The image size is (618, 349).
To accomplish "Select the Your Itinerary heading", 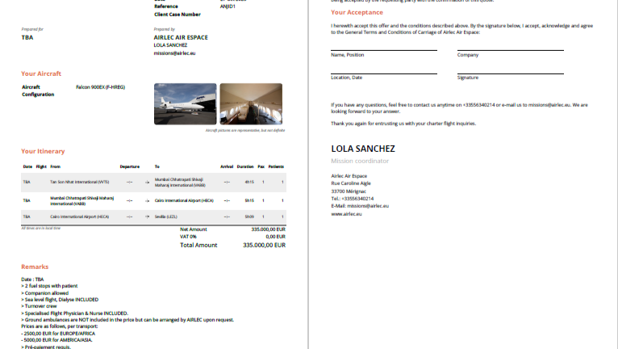I will pyautogui.click(x=43, y=151).
